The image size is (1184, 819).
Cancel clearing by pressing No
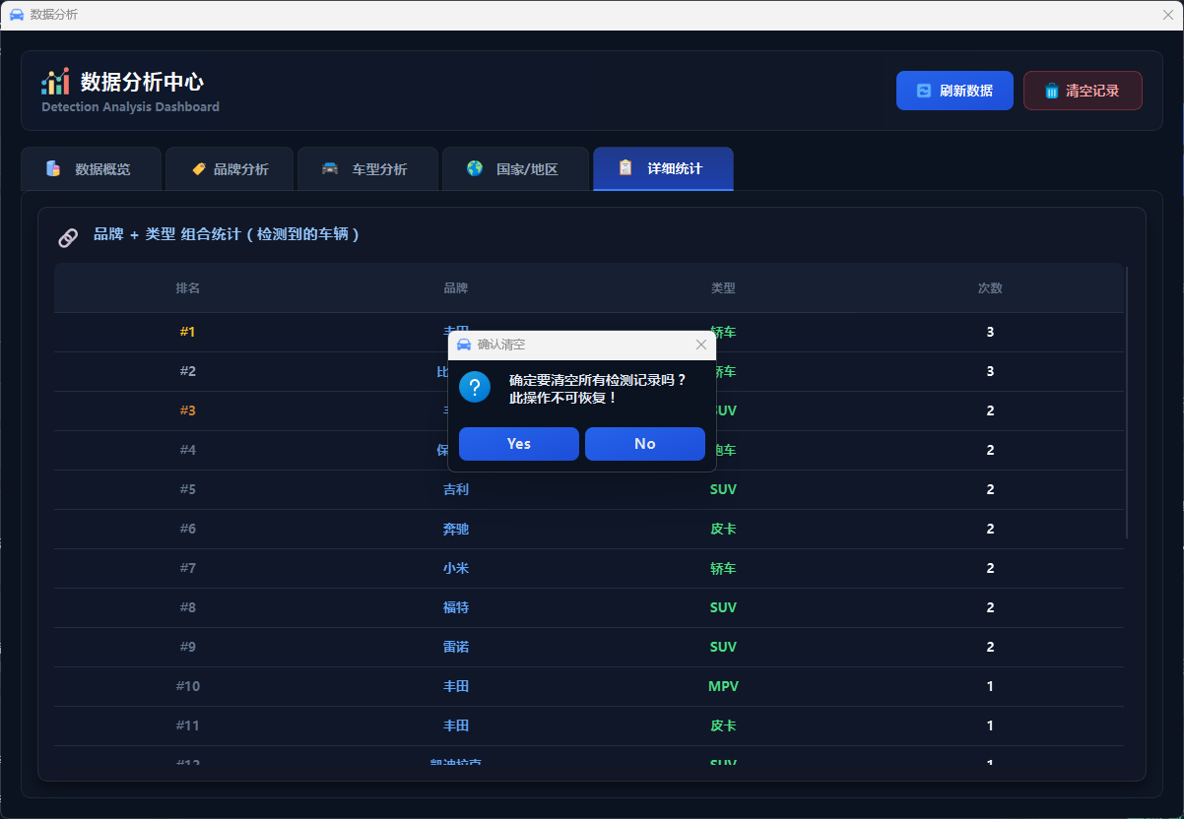tap(645, 444)
